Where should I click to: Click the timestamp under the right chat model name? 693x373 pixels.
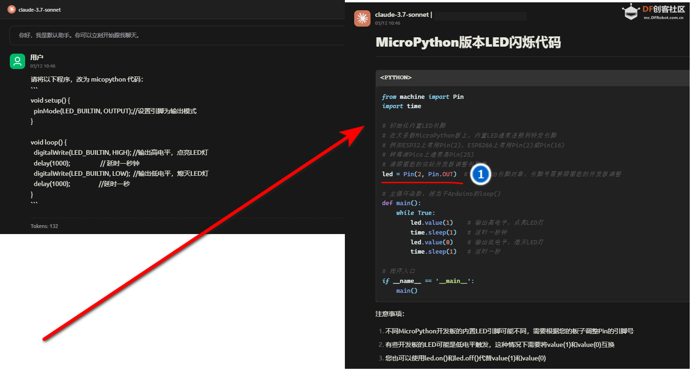388,23
